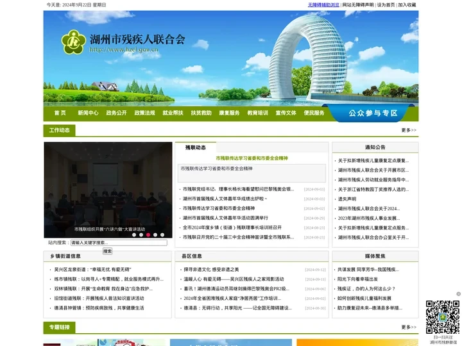Open notice 关于浙江省特教园丁奖推荐人选的...
Screen dimensions: 462x346
[373, 190]
